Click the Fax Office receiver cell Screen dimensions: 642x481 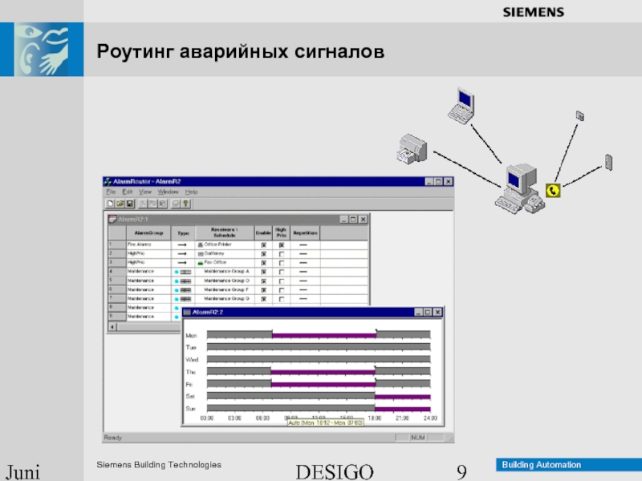[x=225, y=263]
